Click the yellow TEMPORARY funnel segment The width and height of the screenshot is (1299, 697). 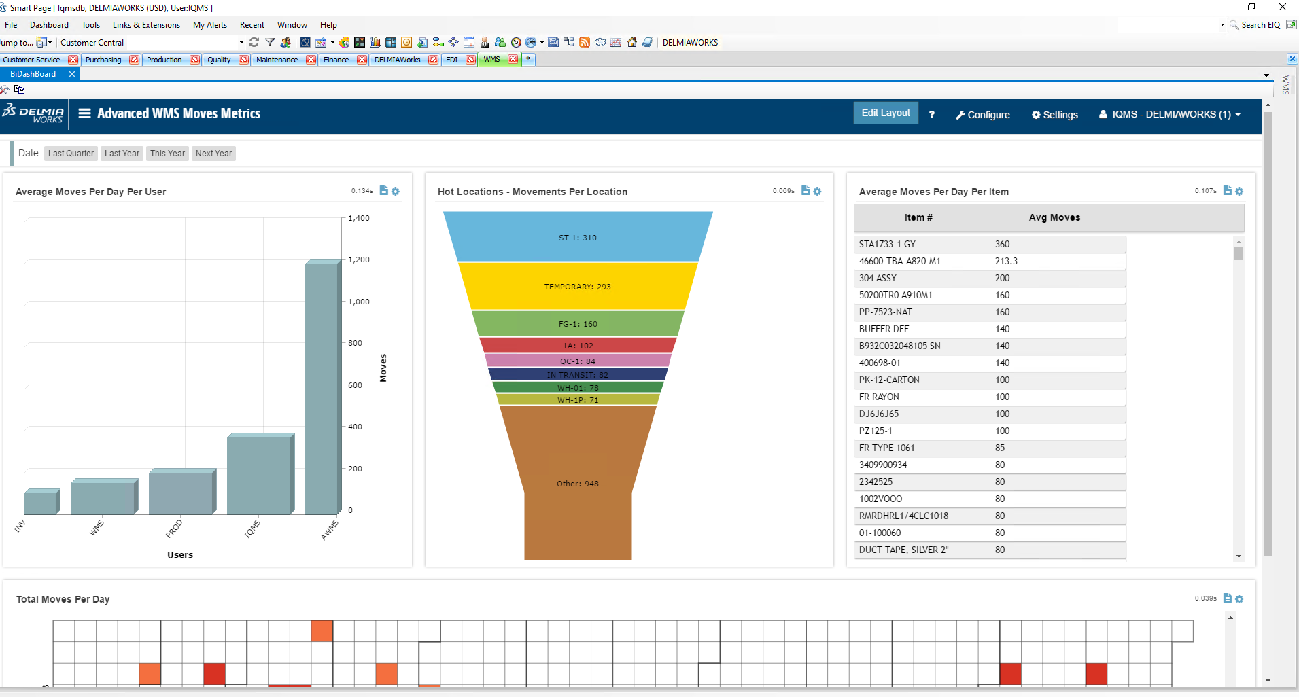pos(578,287)
